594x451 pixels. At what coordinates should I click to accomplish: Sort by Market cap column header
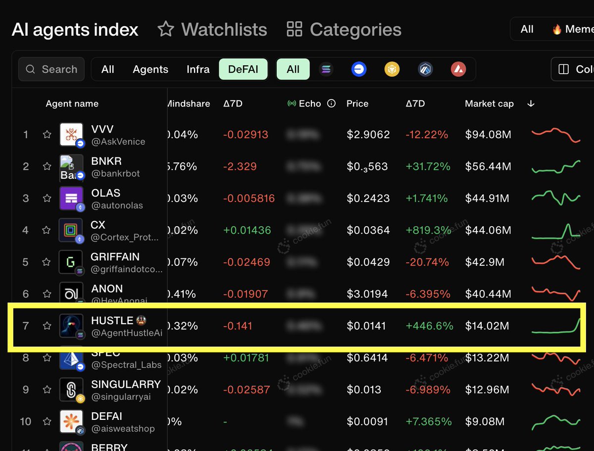click(x=489, y=103)
